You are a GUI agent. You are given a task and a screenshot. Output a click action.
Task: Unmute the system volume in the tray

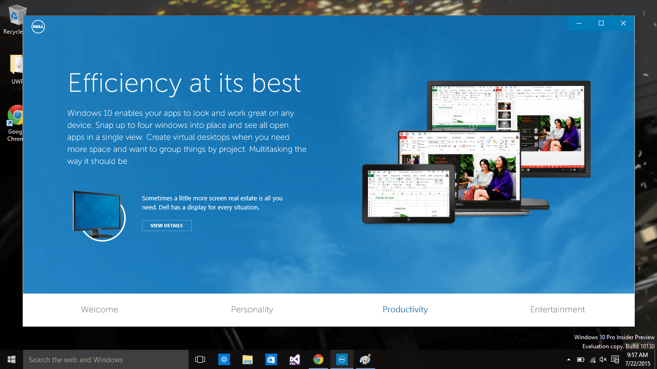(603, 359)
